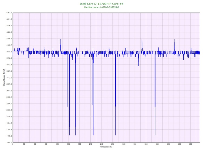Viewport: 203px width, 152px height.
Task: Click the 'Time (seconds)' axis label
Action: pos(106,147)
